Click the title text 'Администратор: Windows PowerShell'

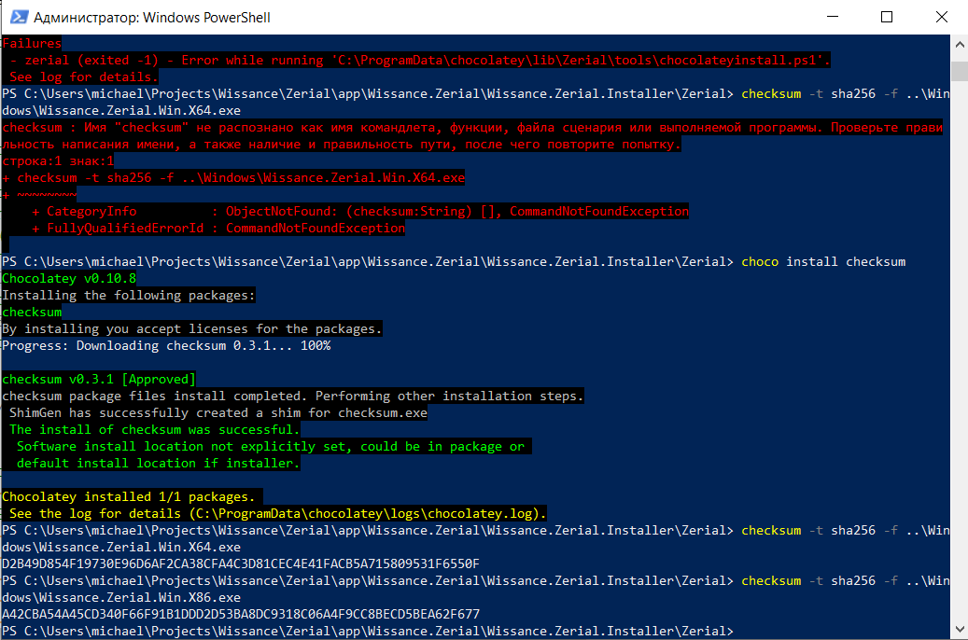click(152, 18)
